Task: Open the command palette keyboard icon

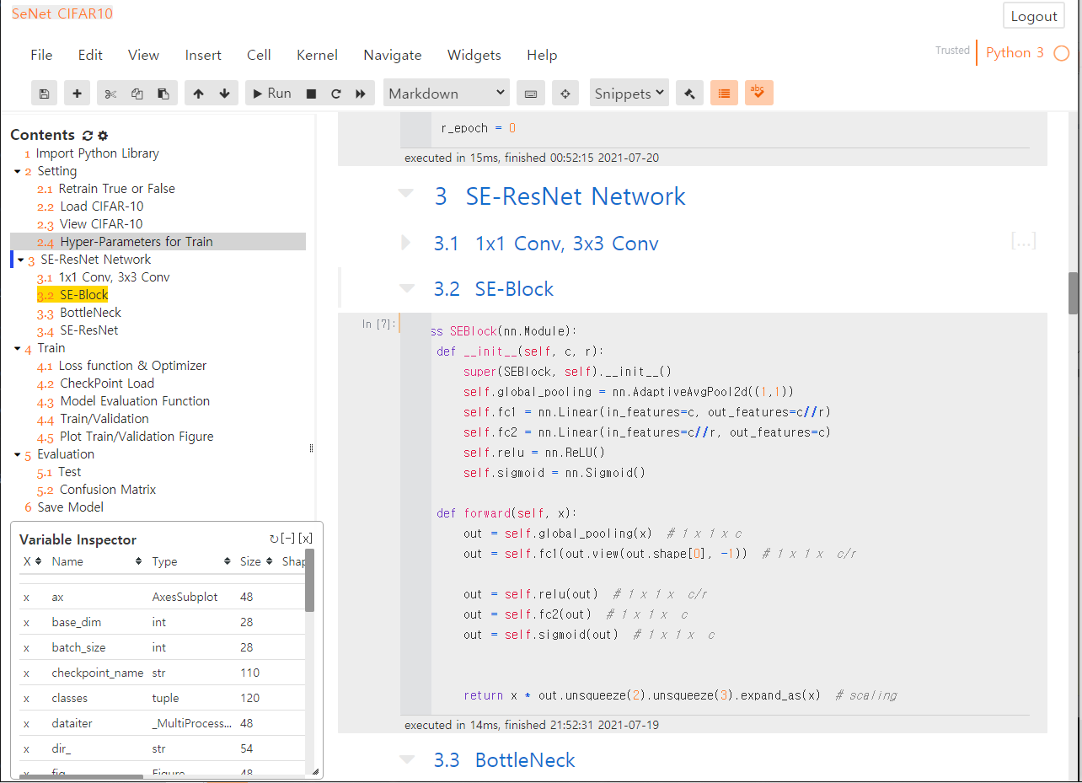Action: (x=531, y=94)
